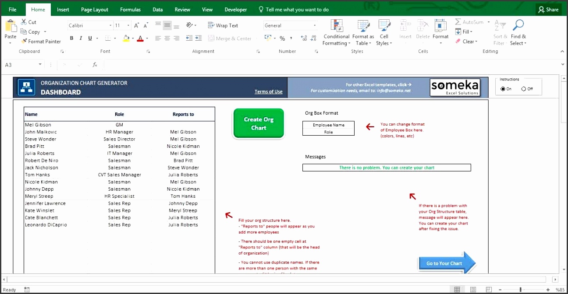Select the Instructions Off radio button
568x294 pixels.
523,89
